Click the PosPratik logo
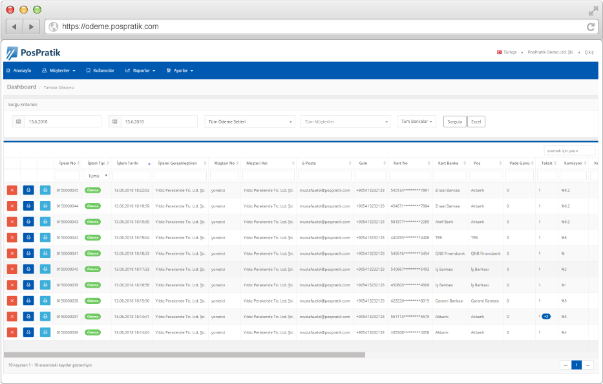Image resolution: width=603 pixels, height=384 pixels. tap(34, 53)
